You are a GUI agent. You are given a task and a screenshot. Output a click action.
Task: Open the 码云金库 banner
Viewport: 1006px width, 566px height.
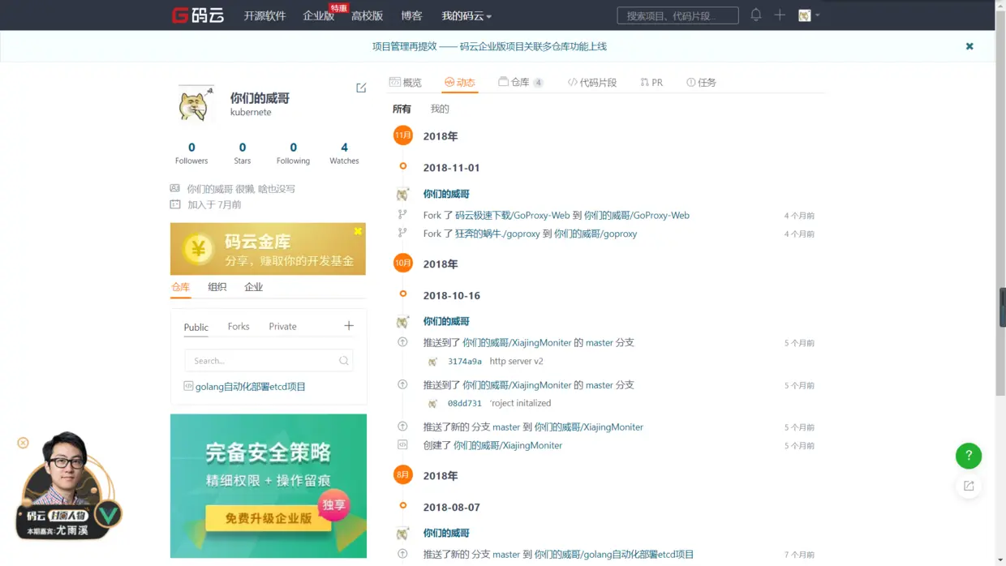point(268,250)
